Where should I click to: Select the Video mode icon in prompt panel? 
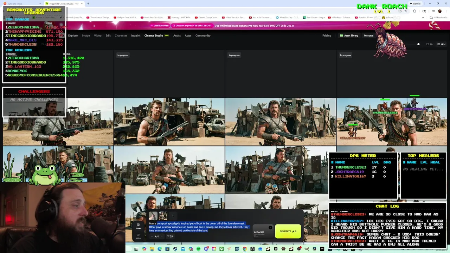click(138, 236)
